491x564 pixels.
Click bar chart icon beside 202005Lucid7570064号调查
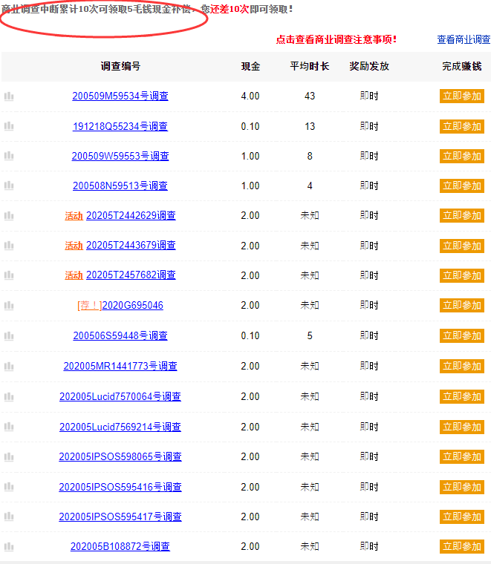pos(9,397)
